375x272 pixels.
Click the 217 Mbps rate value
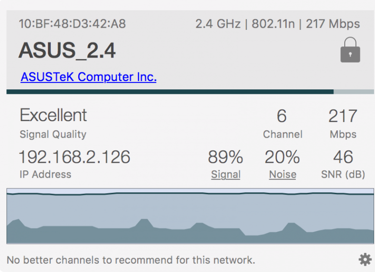343,116
